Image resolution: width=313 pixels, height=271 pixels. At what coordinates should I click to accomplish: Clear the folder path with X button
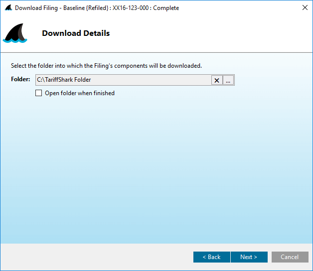tap(217, 80)
